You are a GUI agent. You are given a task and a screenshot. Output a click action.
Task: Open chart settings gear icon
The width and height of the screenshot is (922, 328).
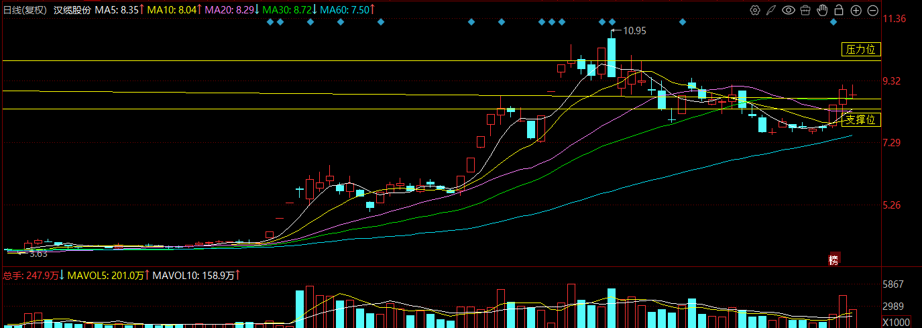[x=755, y=10]
